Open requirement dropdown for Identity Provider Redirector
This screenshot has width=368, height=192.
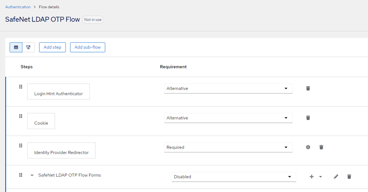pyautogui.click(x=228, y=148)
